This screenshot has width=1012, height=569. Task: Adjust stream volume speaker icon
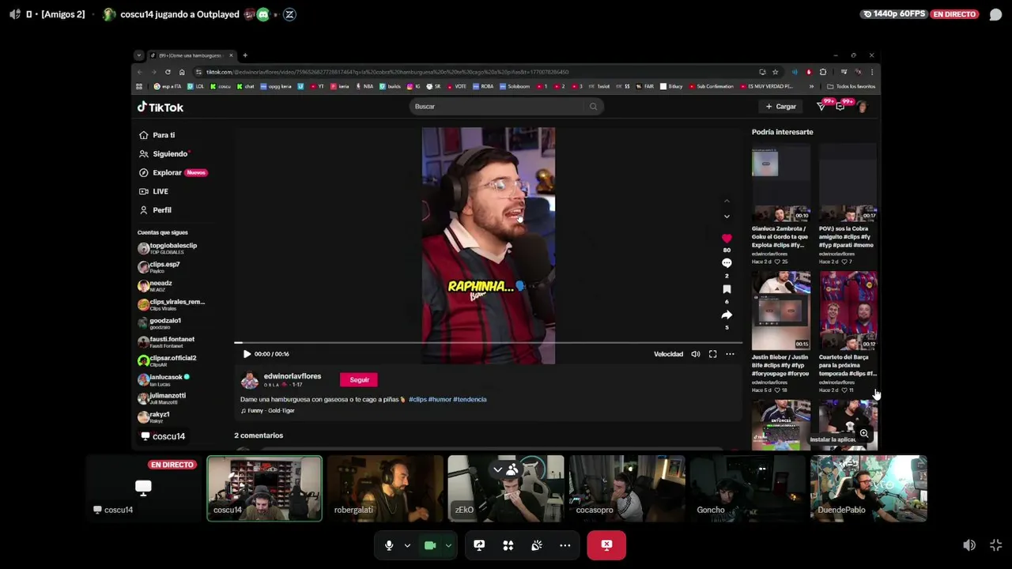point(969,545)
